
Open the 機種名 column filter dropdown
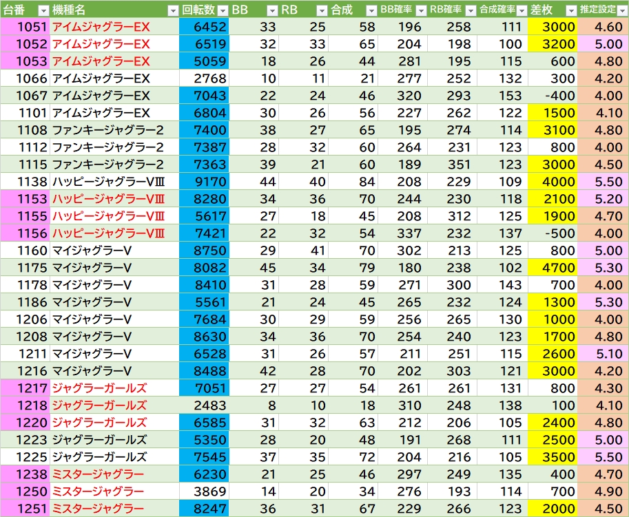pyautogui.click(x=173, y=10)
